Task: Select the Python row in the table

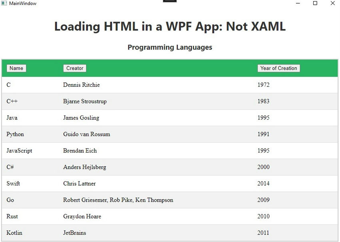Action: [15, 134]
